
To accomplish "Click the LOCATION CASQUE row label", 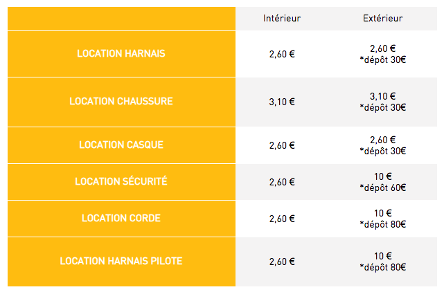I will [x=121, y=145].
